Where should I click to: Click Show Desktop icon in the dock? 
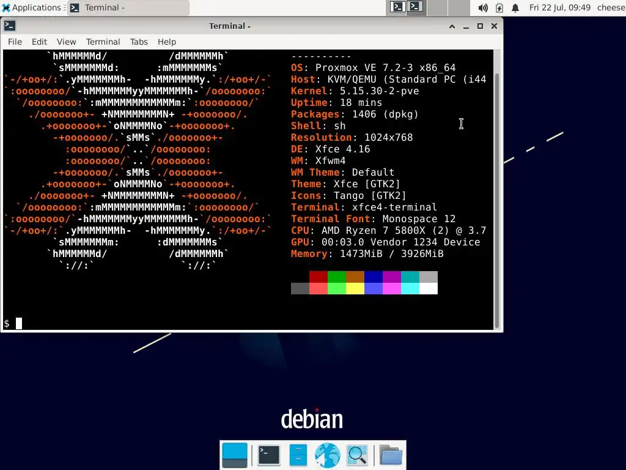235,455
